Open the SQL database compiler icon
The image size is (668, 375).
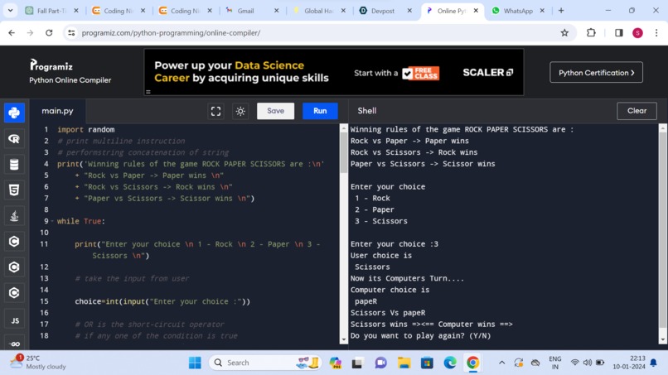pos(14,164)
